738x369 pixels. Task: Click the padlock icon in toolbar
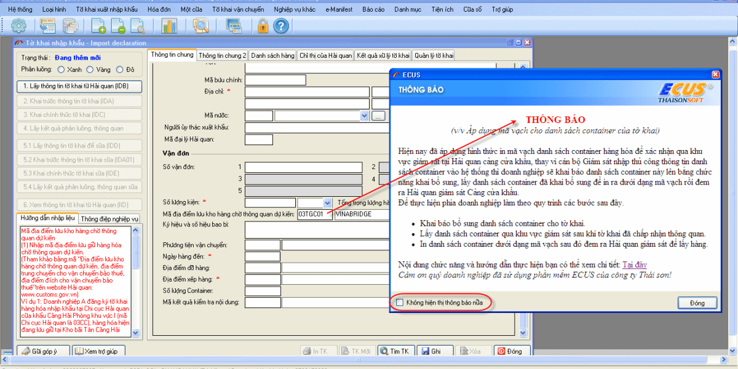coord(263,26)
